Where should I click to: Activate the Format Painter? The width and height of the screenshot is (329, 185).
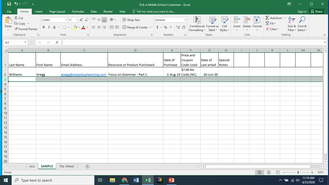tap(26, 29)
